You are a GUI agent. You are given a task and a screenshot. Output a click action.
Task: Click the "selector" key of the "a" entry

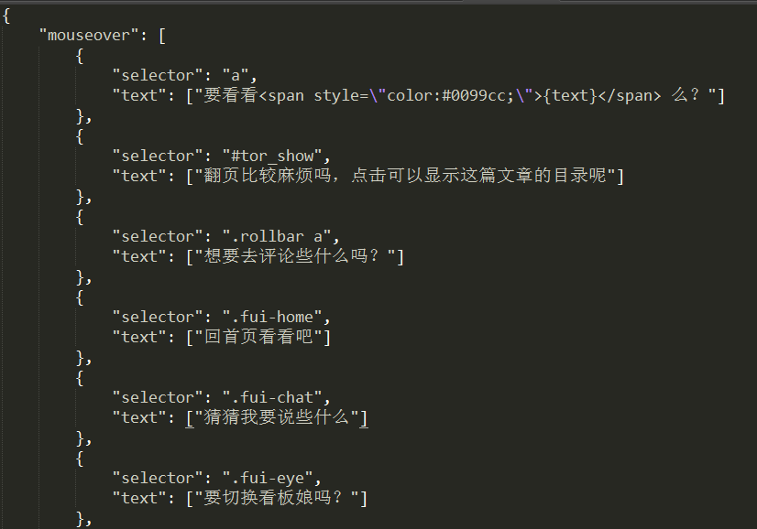(x=158, y=76)
